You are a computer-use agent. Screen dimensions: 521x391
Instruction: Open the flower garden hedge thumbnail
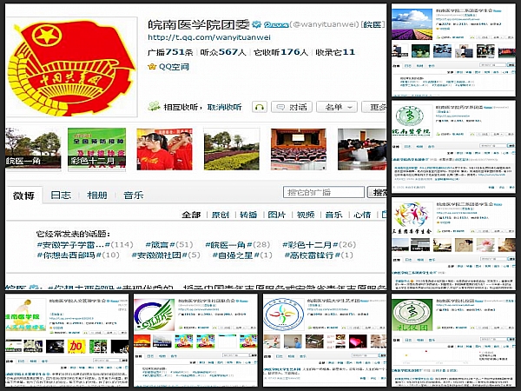click(x=232, y=149)
